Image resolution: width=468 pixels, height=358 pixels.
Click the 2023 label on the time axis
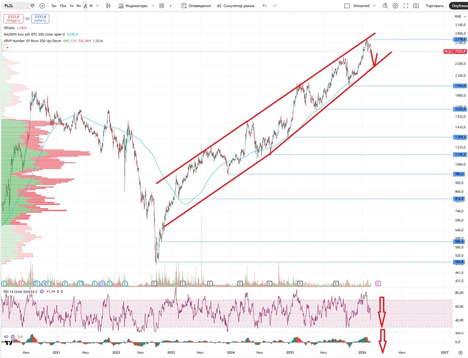coord(171,352)
